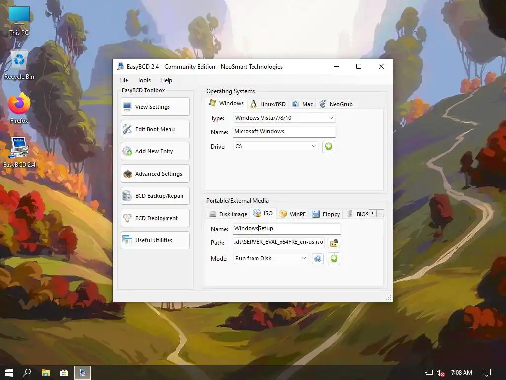
Task: Open BCD Backup/Repair section
Action: [155, 196]
